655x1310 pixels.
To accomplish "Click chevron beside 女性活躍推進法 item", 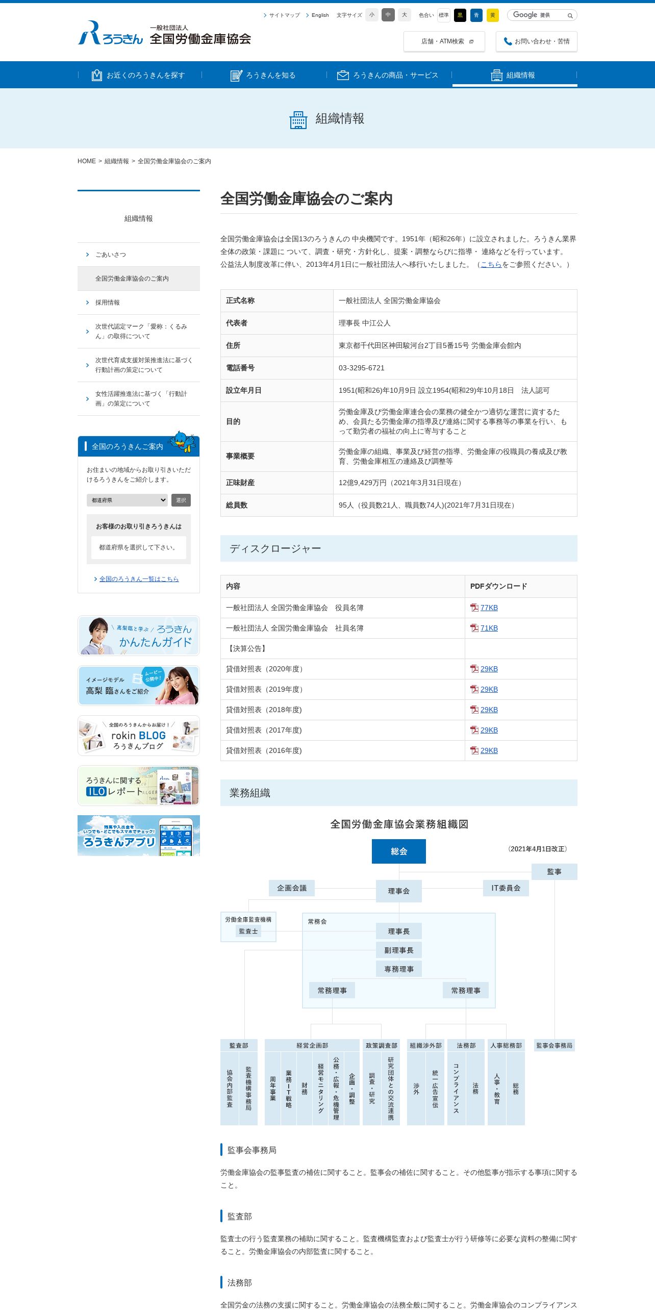I will click(x=87, y=399).
